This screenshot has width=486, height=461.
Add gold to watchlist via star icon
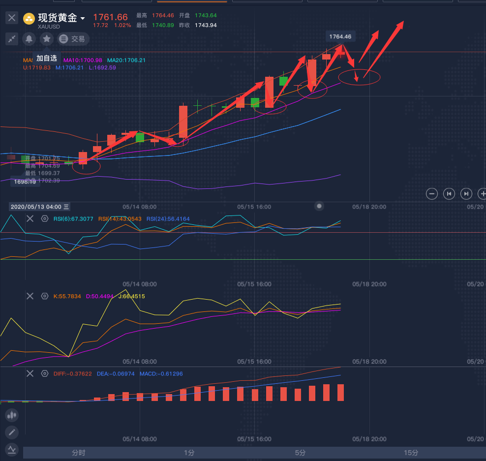pyautogui.click(x=47, y=39)
